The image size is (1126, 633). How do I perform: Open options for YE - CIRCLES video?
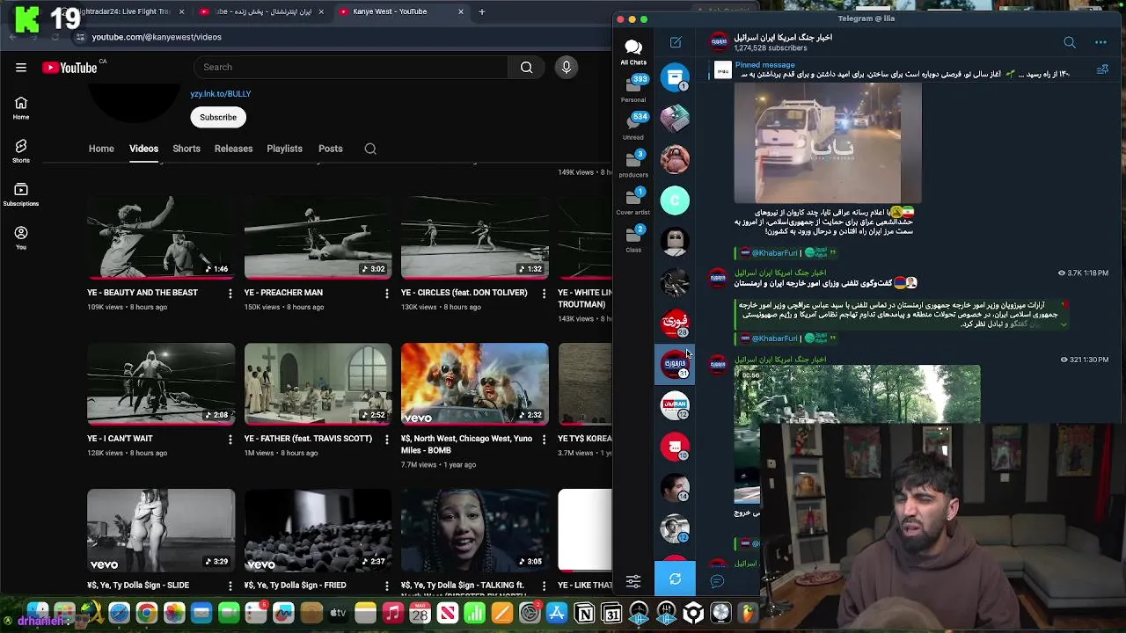tap(543, 293)
